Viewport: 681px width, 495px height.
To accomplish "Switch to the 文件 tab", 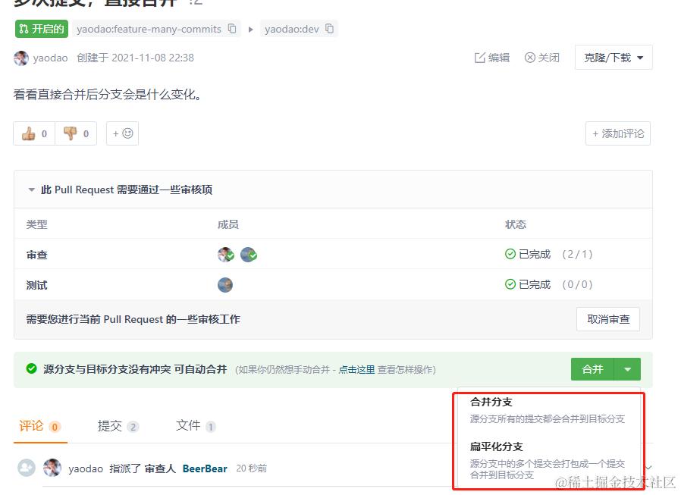I will [189, 426].
